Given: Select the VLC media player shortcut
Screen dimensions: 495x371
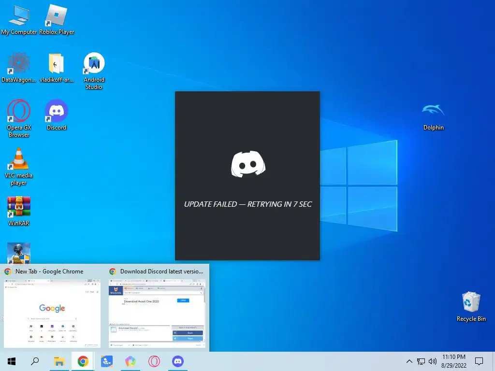Looking at the screenshot, I should pos(19,167).
